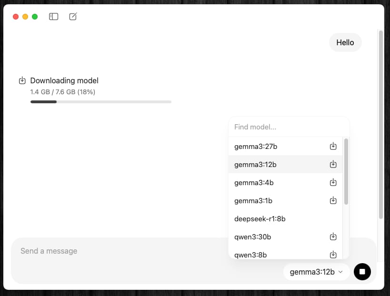Click download icon on qwen3:8b row

point(333,254)
